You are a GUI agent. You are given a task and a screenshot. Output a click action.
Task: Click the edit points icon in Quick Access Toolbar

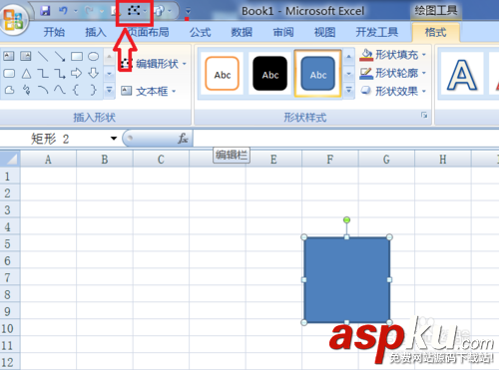click(x=134, y=11)
